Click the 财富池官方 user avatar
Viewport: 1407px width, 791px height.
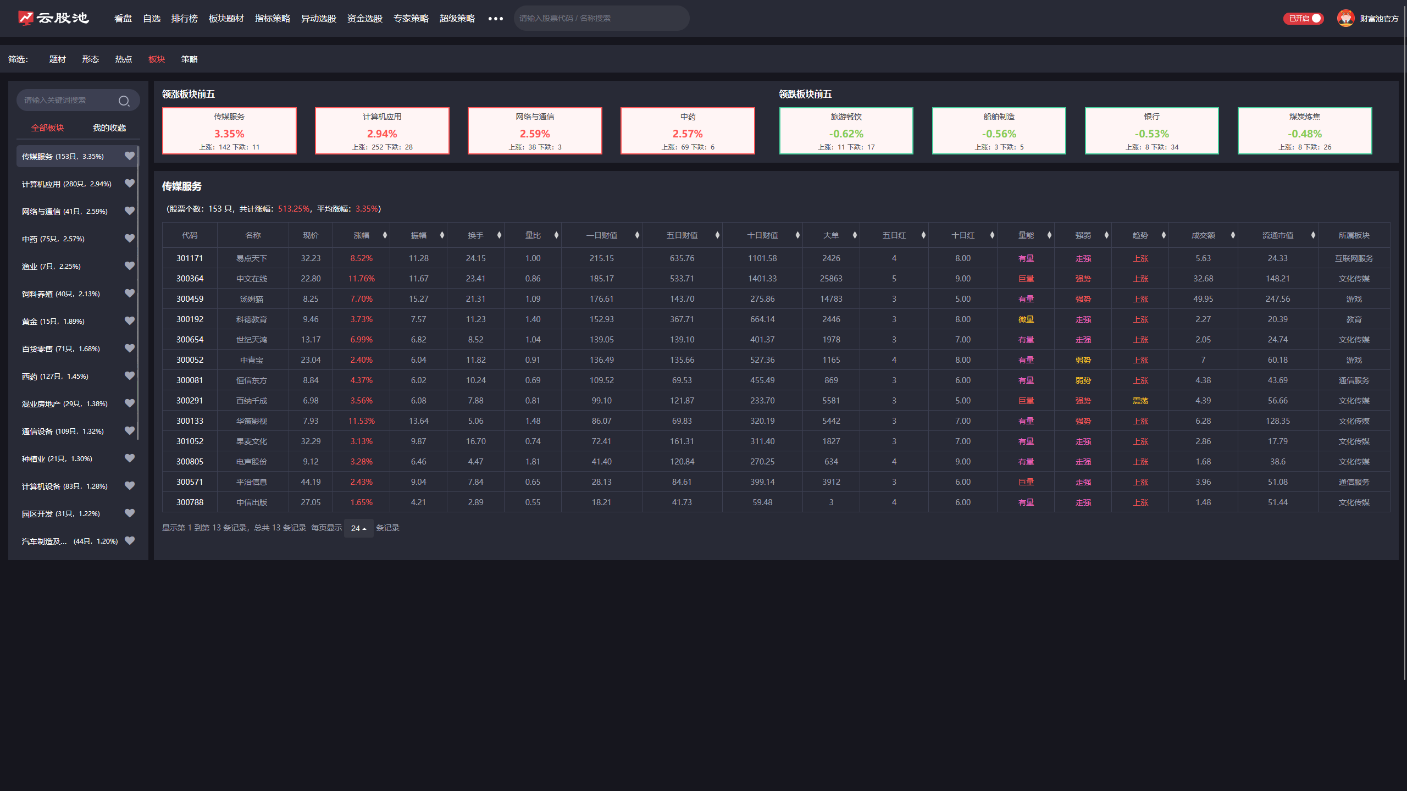tap(1345, 18)
